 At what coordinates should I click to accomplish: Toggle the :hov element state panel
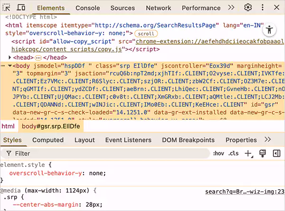point(218,154)
